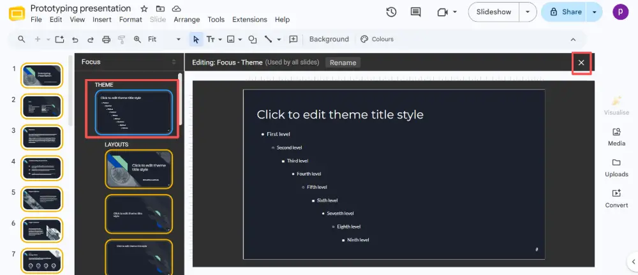This screenshot has height=275, width=638.
Task: Select the master THEME thumbnail
Action: coord(134,112)
